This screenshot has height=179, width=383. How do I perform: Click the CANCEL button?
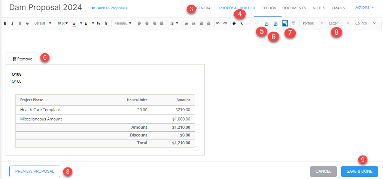pos(323,172)
